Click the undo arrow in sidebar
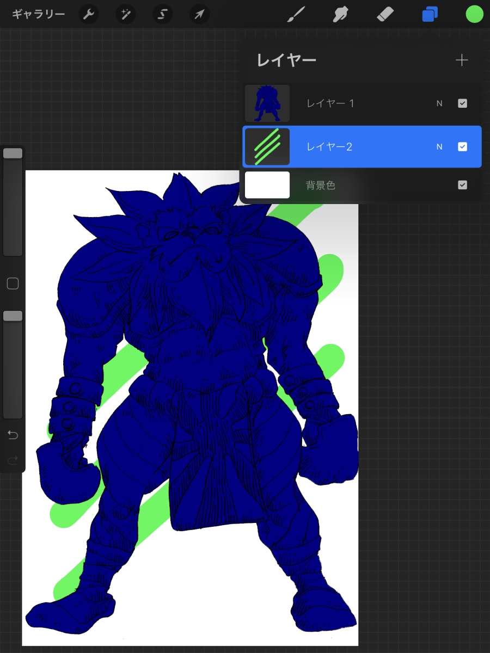The width and height of the screenshot is (490, 653). [13, 435]
